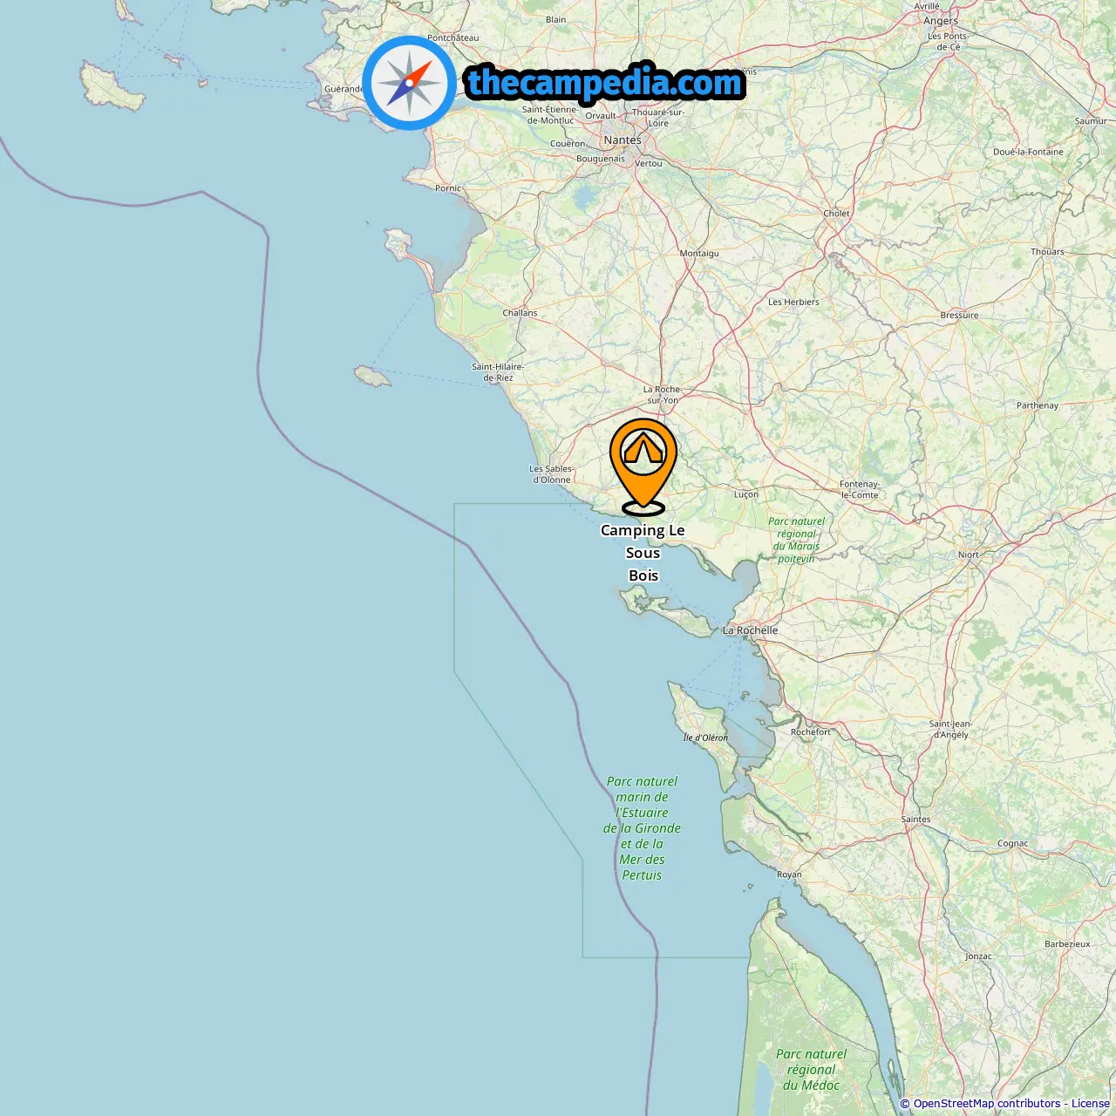Open the thecampedia.com logo text
The width and height of the screenshot is (1116, 1116).
tap(605, 83)
